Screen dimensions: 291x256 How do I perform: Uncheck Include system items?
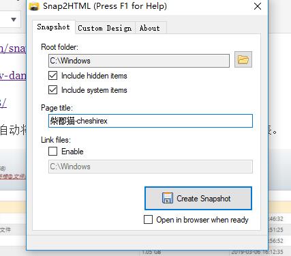coord(52,90)
